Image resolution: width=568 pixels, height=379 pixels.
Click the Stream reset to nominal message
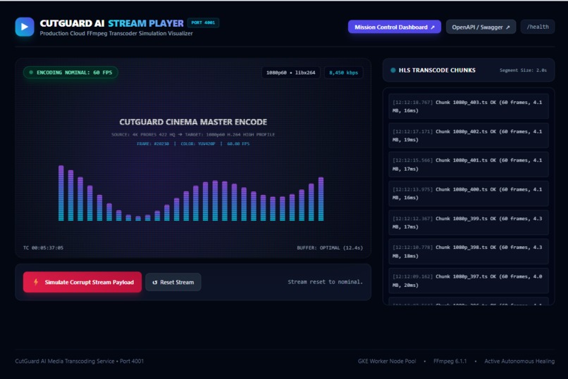(x=325, y=282)
